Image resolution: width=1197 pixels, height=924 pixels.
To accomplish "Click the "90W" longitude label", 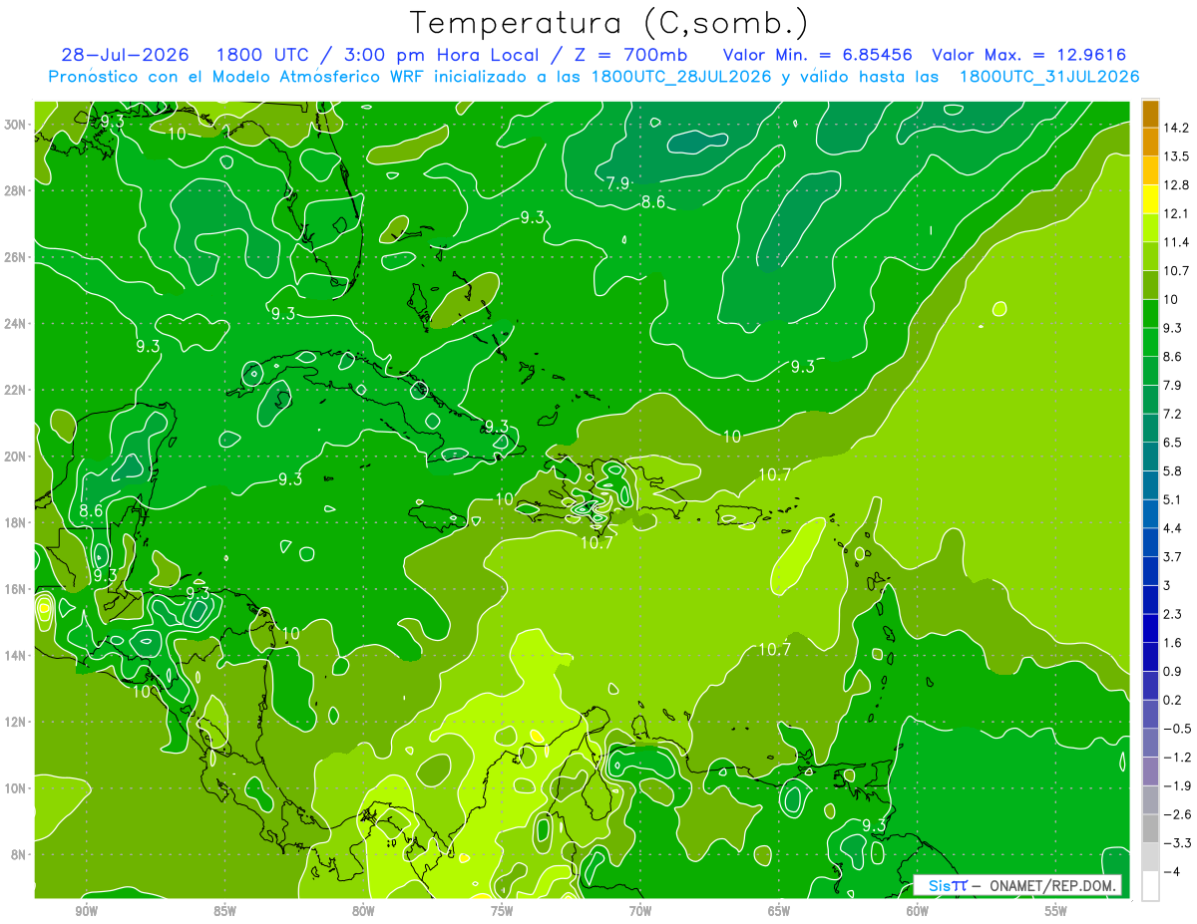I will [86, 911].
